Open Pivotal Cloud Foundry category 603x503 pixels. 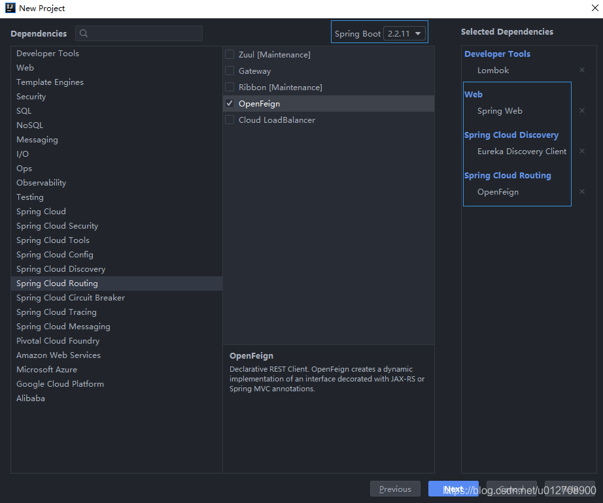pos(116,340)
